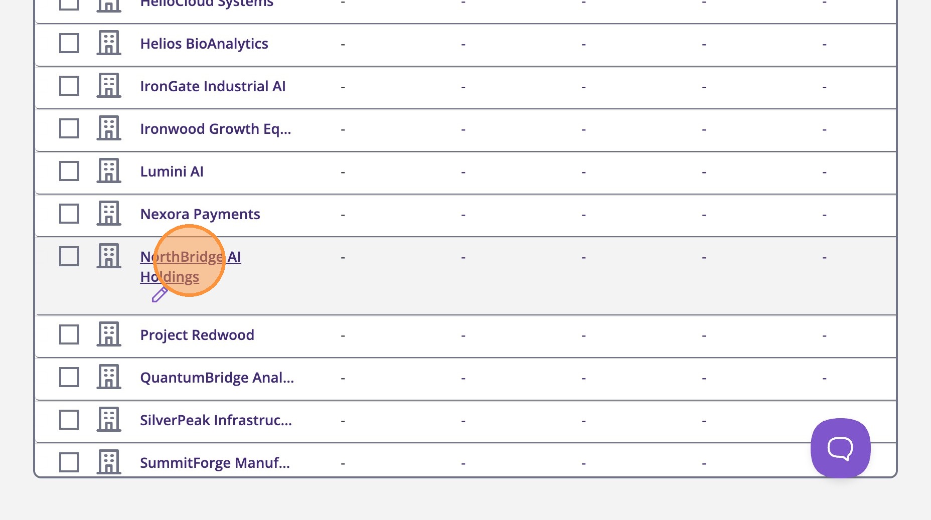This screenshot has width=931, height=520.
Task: Click the QuantumBridge Analytics company name
Action: point(217,378)
